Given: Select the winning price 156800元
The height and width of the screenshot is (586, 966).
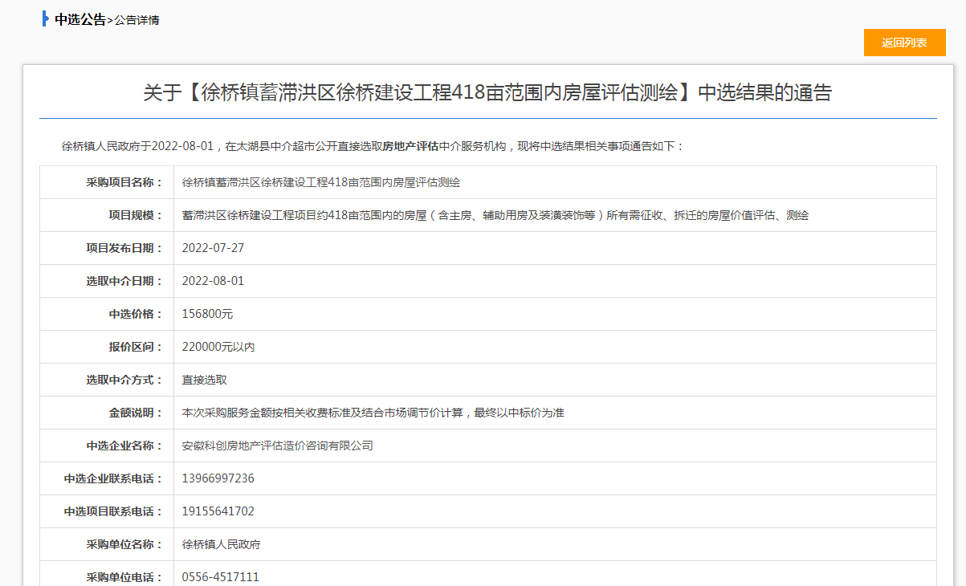Looking at the screenshot, I should 206,313.
